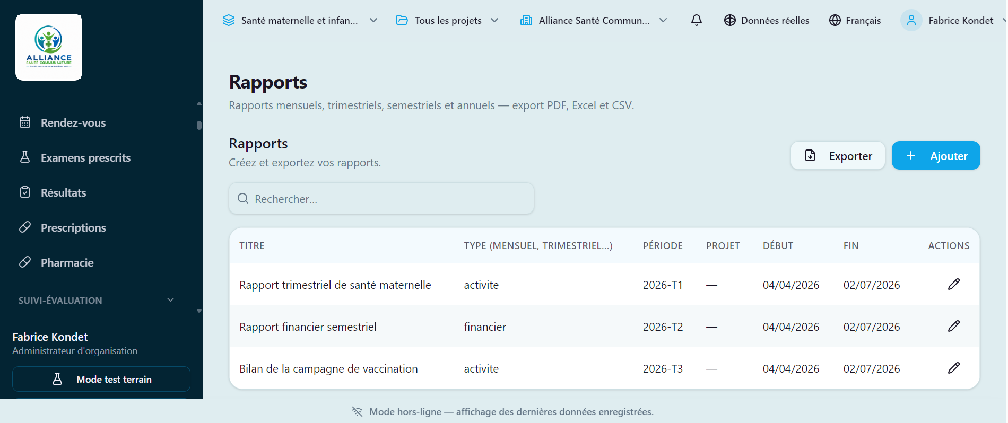This screenshot has height=423, width=1008.
Task: Activate Mode test terrain button
Action: click(101, 379)
